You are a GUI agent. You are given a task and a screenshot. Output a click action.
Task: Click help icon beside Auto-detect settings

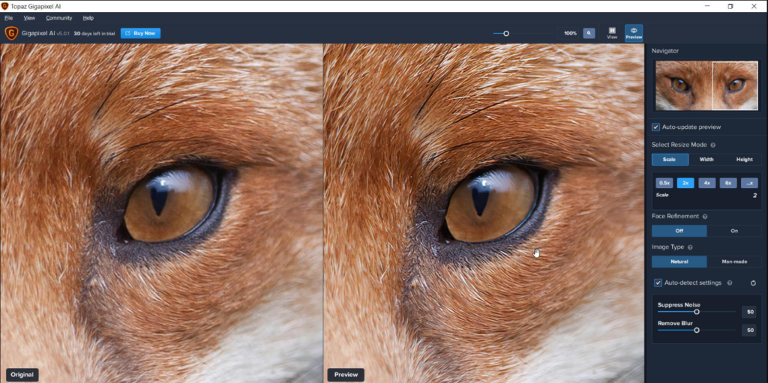pyautogui.click(x=730, y=283)
